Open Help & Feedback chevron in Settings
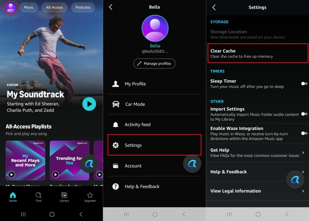The image size is (309, 221). [x=303, y=172]
